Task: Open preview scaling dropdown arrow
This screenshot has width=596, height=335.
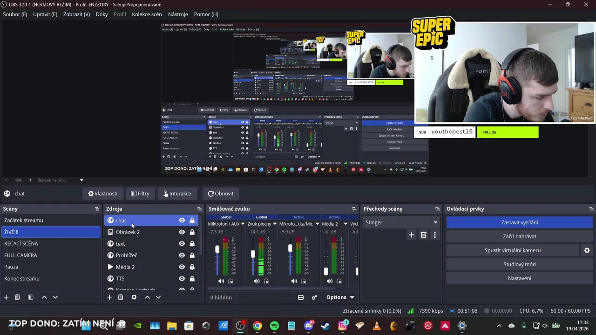Action: point(81,180)
